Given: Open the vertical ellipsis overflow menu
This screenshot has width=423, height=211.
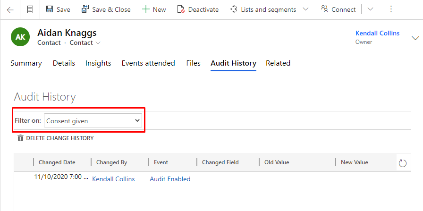Looking at the screenshot, I should point(391,9).
